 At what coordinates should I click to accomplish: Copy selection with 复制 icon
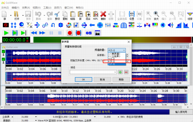coord(65,15)
